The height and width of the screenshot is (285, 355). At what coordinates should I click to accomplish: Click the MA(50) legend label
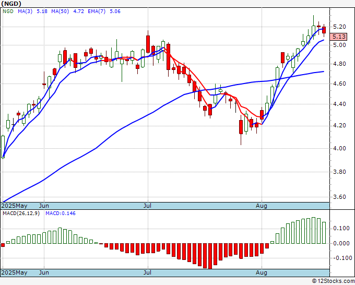(x=60, y=11)
